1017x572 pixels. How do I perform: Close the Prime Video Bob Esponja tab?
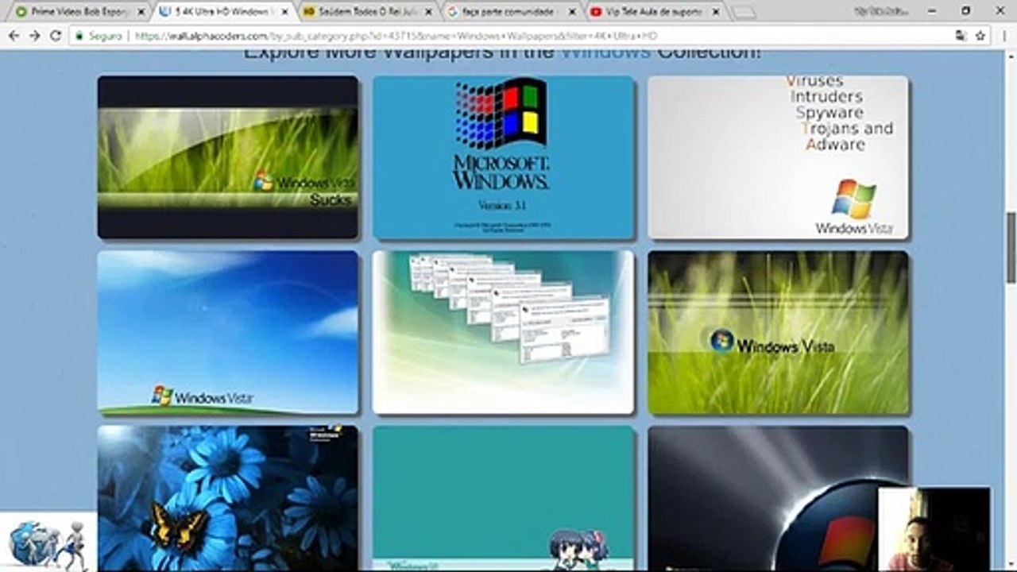[141, 12]
